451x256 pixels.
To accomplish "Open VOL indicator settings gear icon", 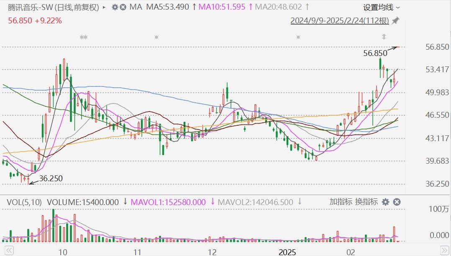I will coord(385,202).
